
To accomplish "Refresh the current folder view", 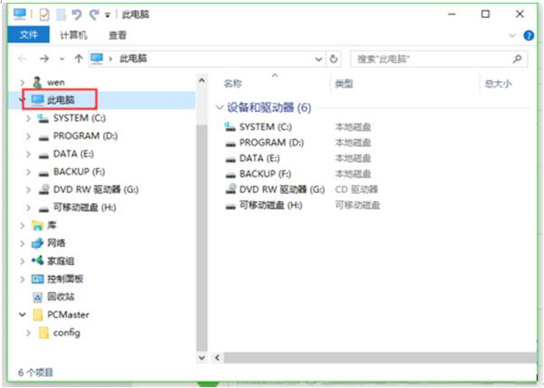I will (333, 59).
